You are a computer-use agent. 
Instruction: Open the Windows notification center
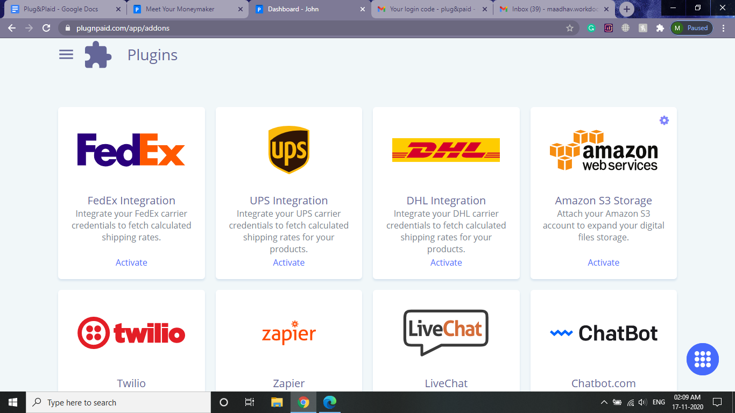[x=717, y=402]
